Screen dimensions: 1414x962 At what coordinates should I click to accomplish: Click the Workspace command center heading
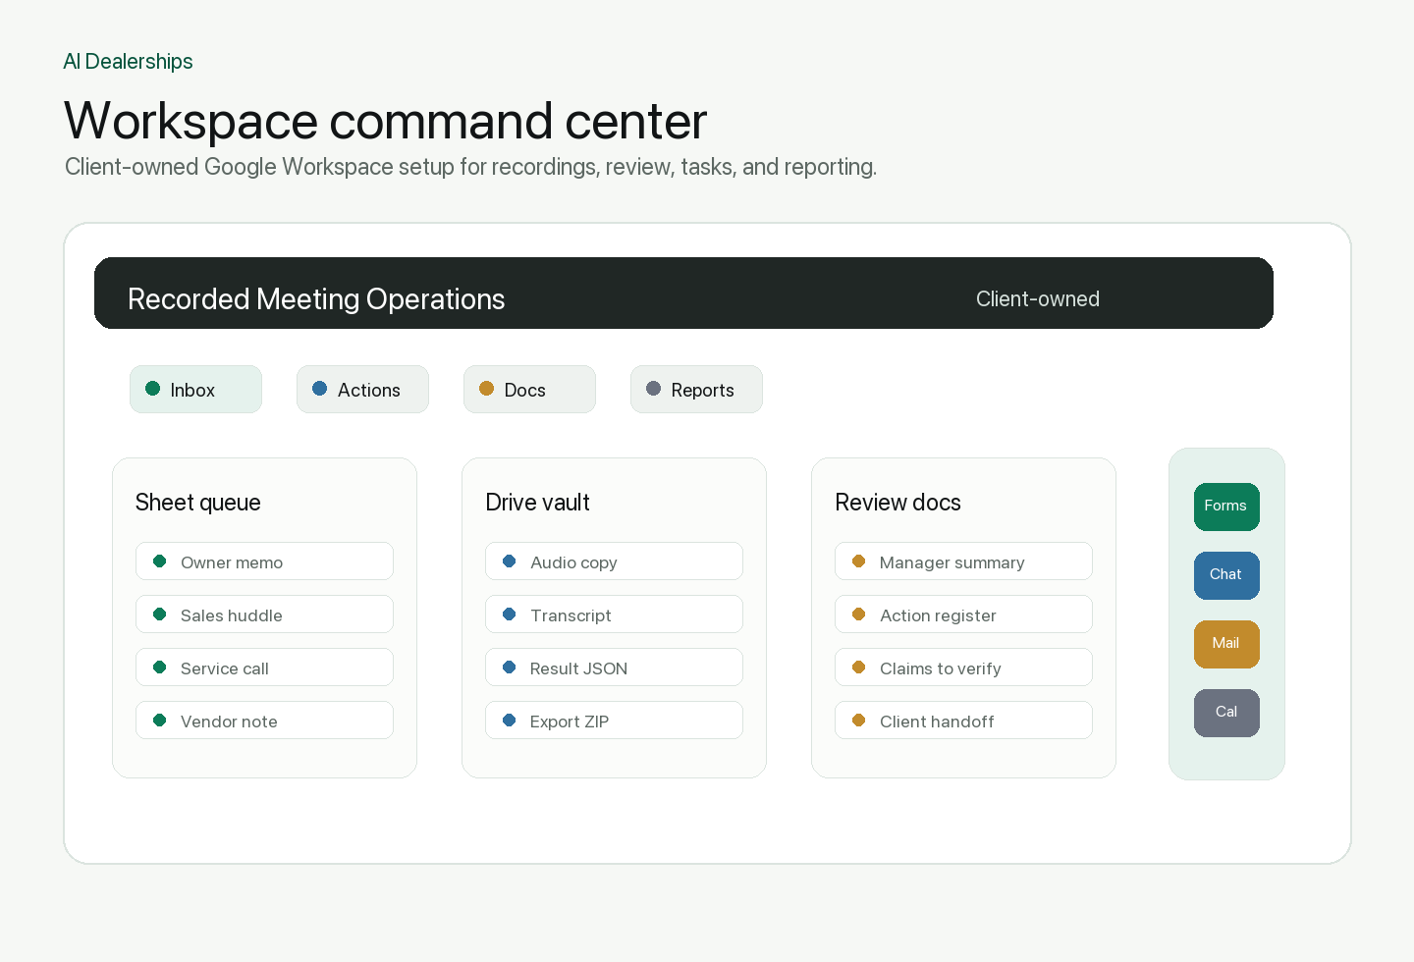(386, 121)
